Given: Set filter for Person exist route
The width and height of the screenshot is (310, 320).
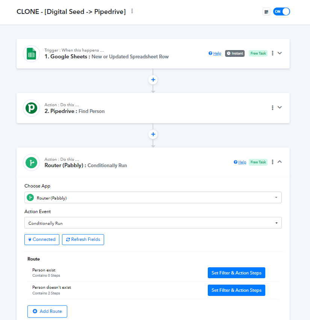Looking at the screenshot, I should pos(236,273).
